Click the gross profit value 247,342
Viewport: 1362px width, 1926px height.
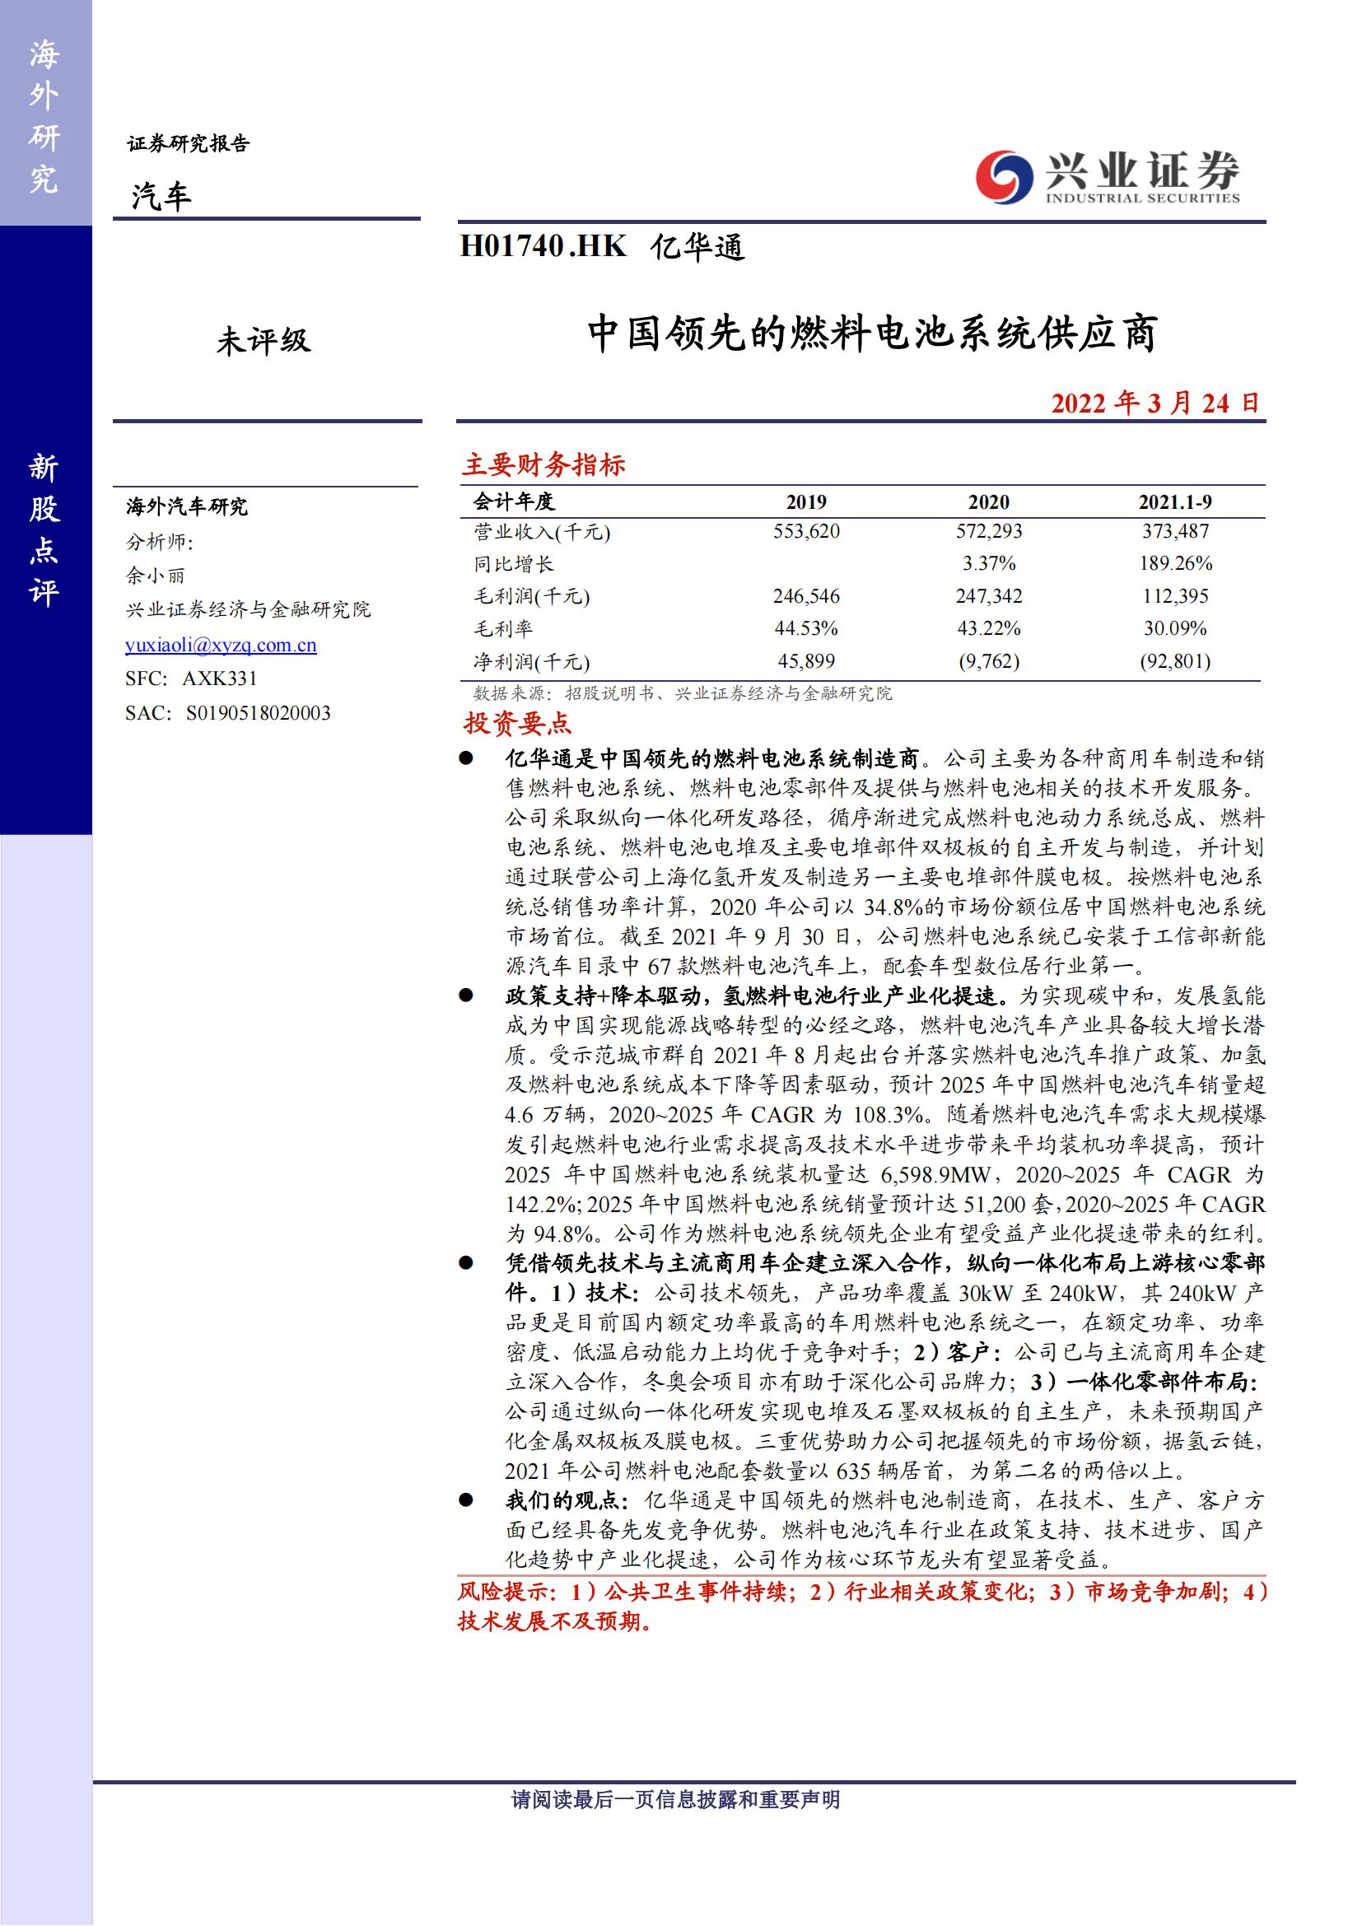[989, 596]
